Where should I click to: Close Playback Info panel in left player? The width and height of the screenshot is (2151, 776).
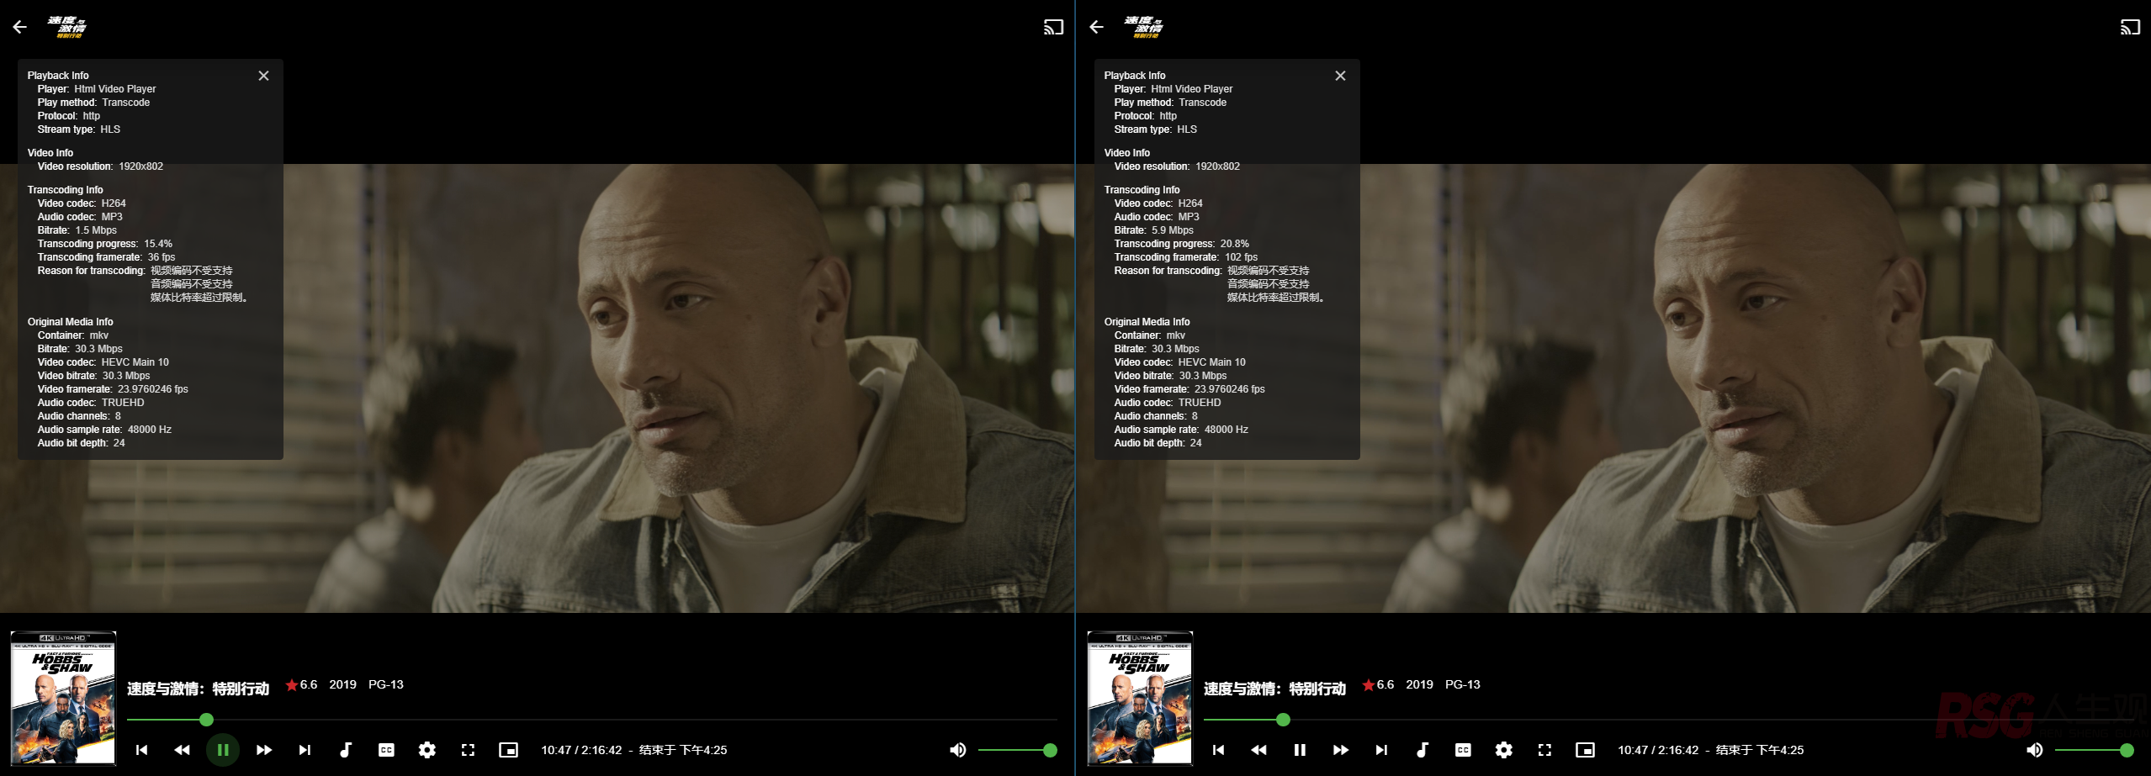263,76
